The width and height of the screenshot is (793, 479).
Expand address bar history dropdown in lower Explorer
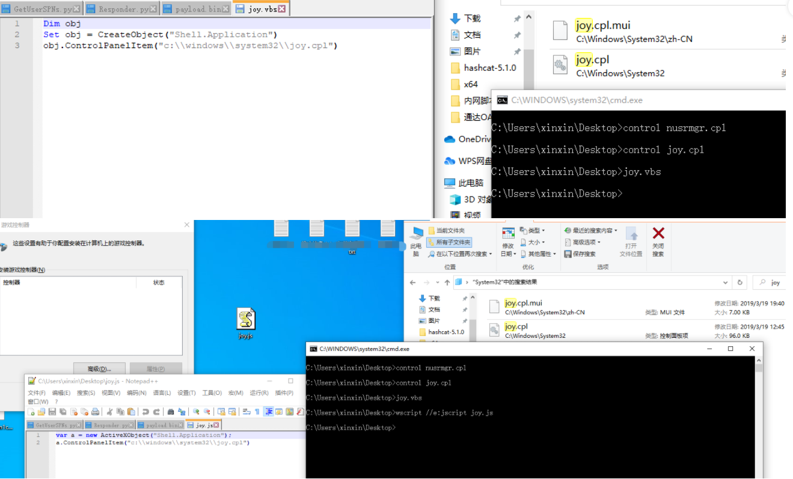(724, 282)
